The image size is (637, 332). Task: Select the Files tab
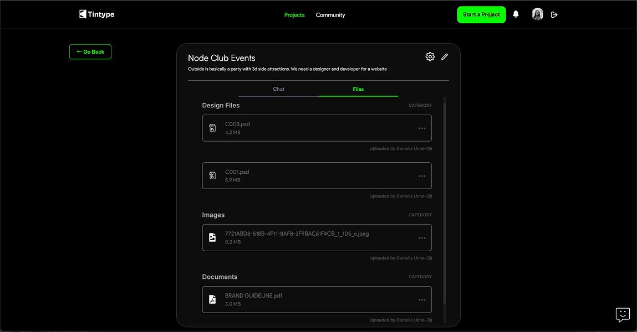(x=358, y=89)
